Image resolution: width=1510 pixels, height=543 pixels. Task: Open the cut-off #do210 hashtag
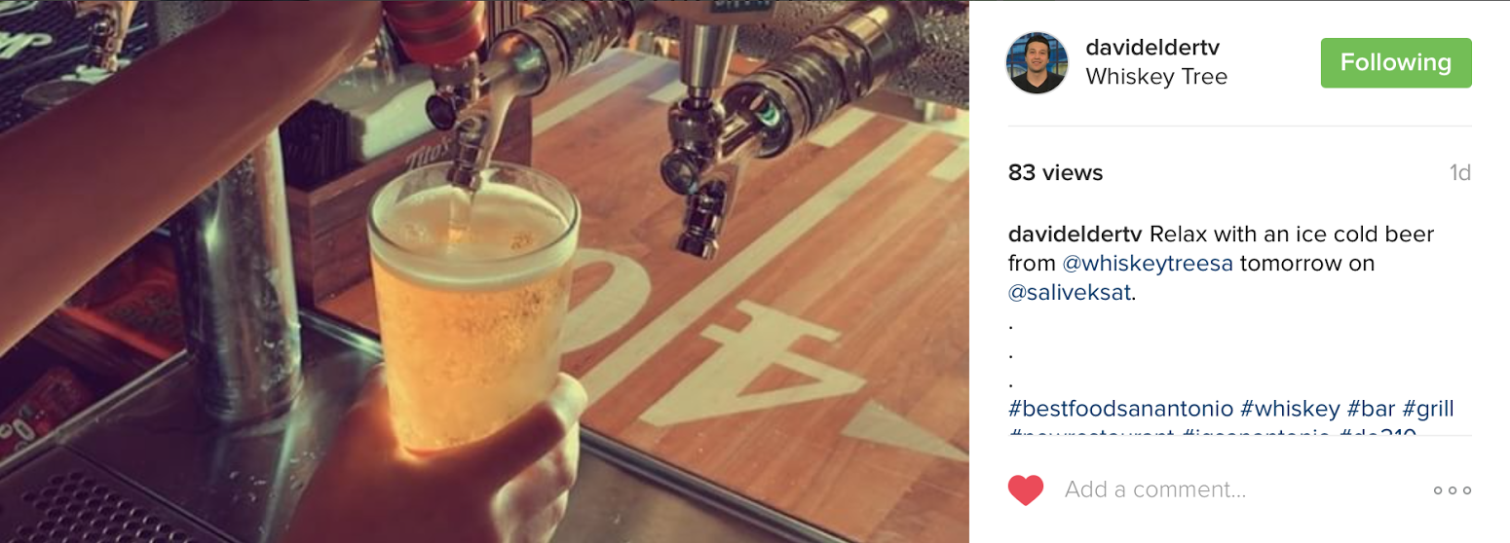1378,432
